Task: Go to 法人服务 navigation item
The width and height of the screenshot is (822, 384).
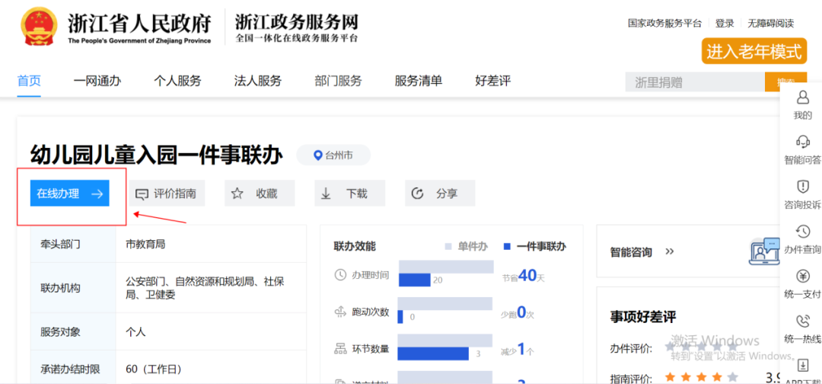Action: pos(257,82)
